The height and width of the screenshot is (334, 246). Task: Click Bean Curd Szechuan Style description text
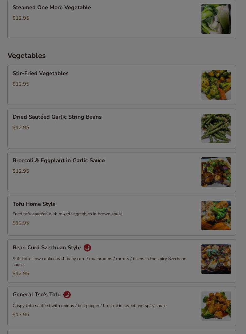click(99, 262)
